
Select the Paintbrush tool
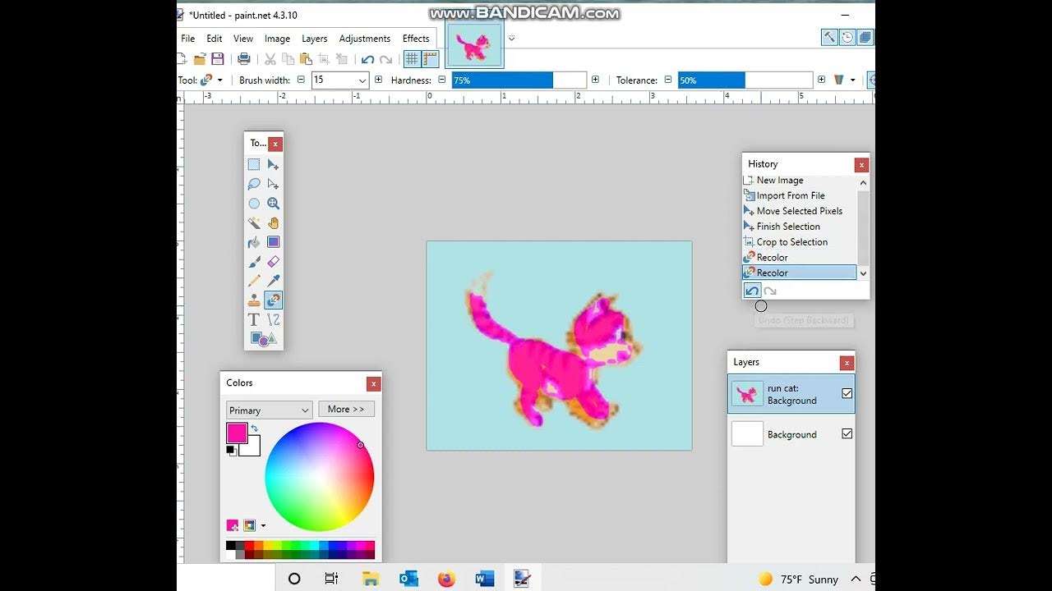point(254,262)
